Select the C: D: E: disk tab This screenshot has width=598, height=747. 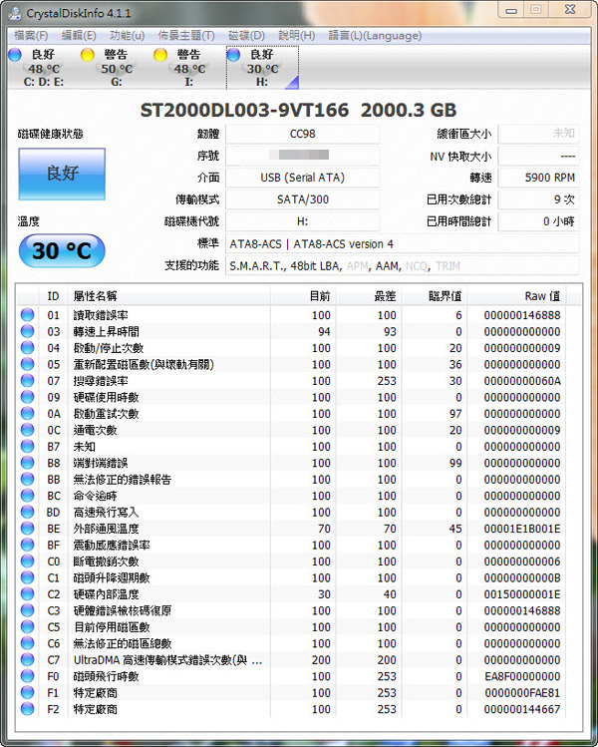coord(43,68)
